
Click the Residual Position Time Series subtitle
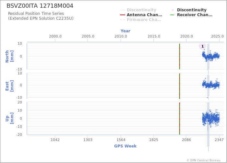(36, 14)
